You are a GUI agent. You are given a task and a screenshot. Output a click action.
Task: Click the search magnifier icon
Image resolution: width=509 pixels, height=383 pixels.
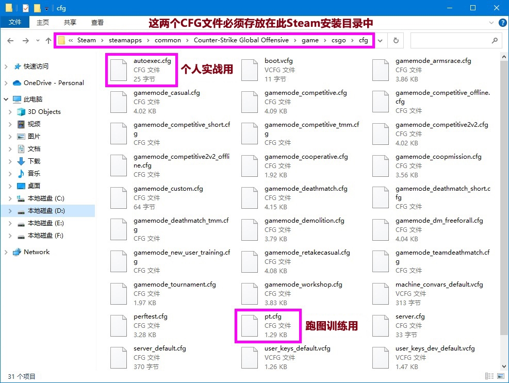click(x=495, y=41)
